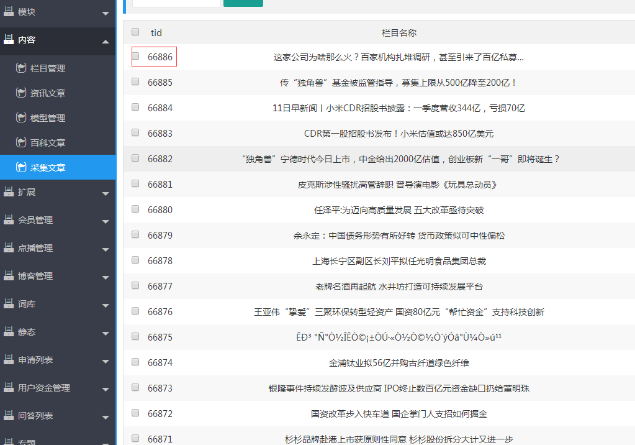
Task: Click the icon beside 百科文章
Action: point(20,142)
